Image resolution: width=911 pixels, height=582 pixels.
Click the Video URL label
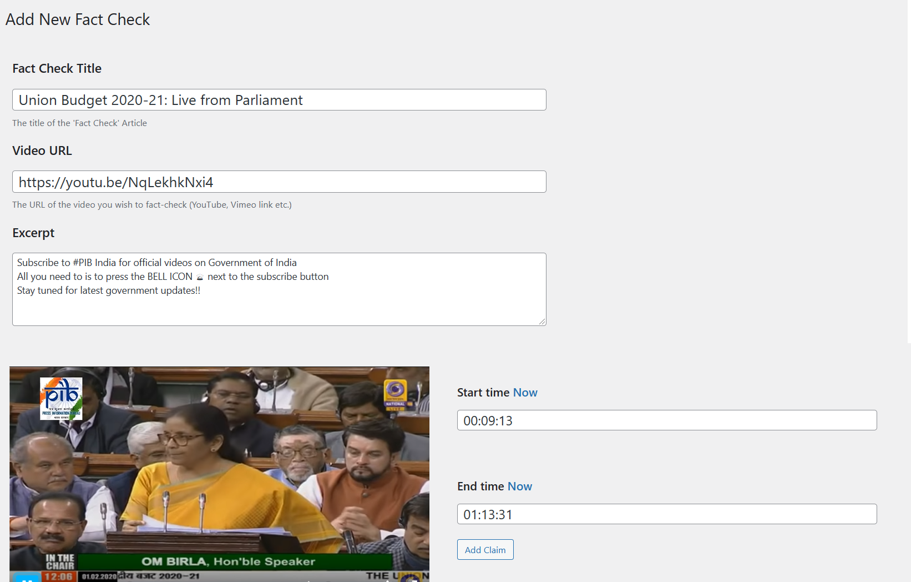(x=42, y=150)
